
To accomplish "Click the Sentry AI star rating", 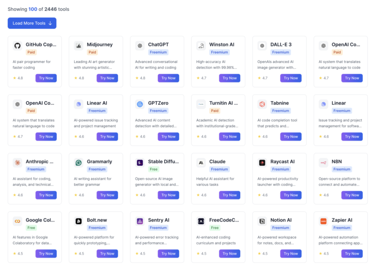I will tap(140, 254).
